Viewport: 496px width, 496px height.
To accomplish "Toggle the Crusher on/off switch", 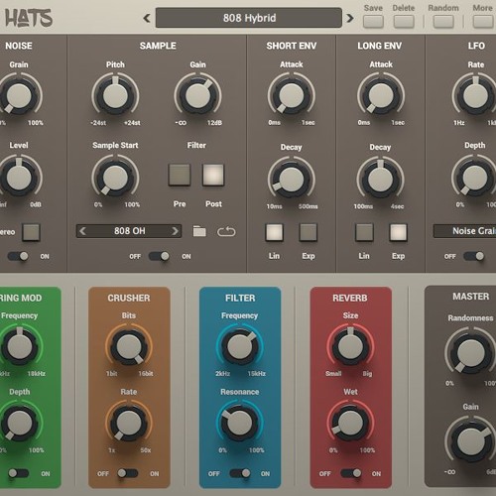I will (x=128, y=473).
